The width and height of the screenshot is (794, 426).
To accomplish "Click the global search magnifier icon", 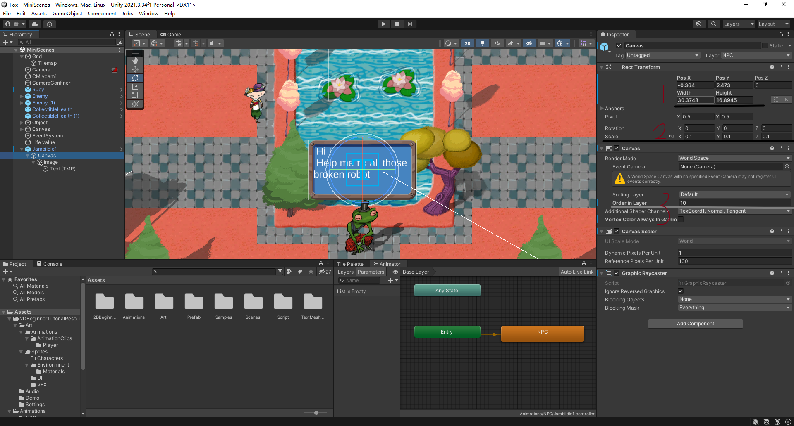I will [x=713, y=24].
